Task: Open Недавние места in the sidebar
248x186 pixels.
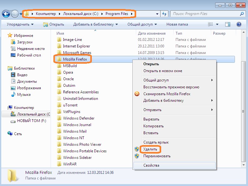Action: coord(31,49)
